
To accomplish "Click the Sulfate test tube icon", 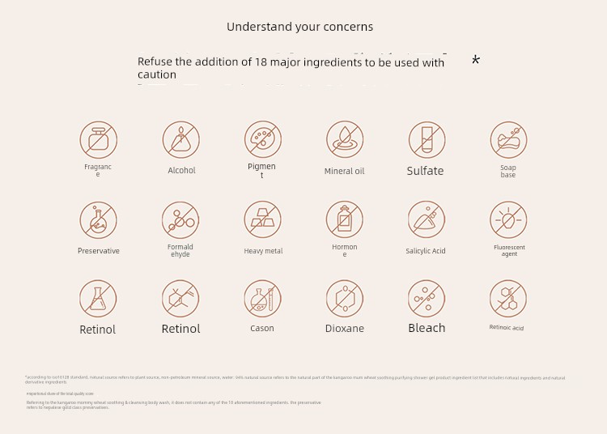I will [427, 140].
